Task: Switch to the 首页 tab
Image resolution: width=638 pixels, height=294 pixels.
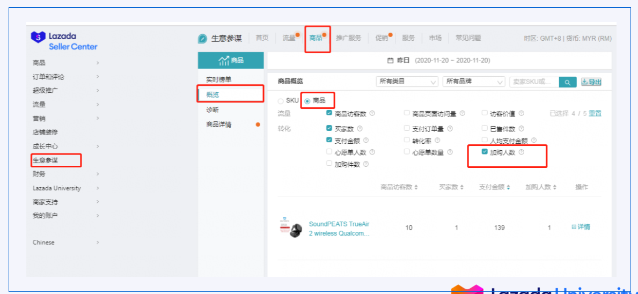Action: point(262,38)
